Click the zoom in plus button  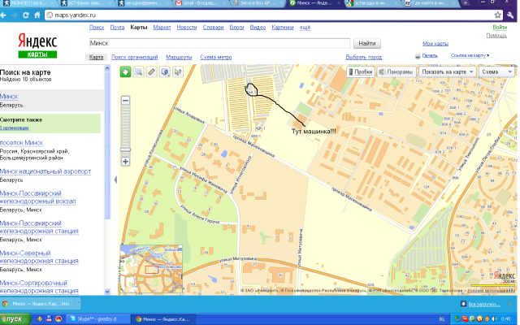[125, 162]
